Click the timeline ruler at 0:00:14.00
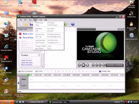Image resolution: width=139 pixels, height=104 pixels. point(47,75)
